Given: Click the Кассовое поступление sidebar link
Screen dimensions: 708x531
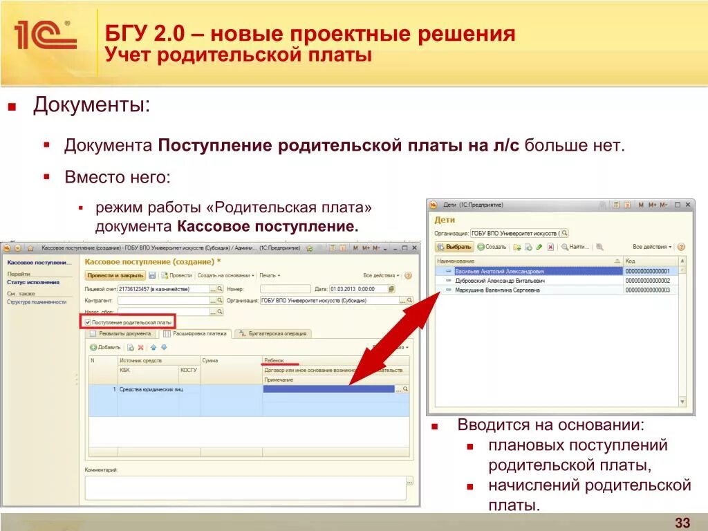Looking at the screenshot, I should coord(39,262).
